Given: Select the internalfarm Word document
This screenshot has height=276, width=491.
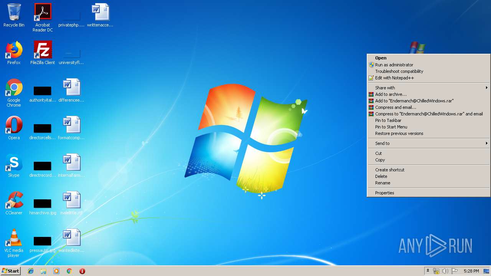Looking at the screenshot, I should [71, 166].
